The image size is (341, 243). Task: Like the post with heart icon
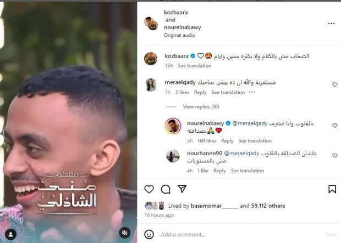click(149, 189)
